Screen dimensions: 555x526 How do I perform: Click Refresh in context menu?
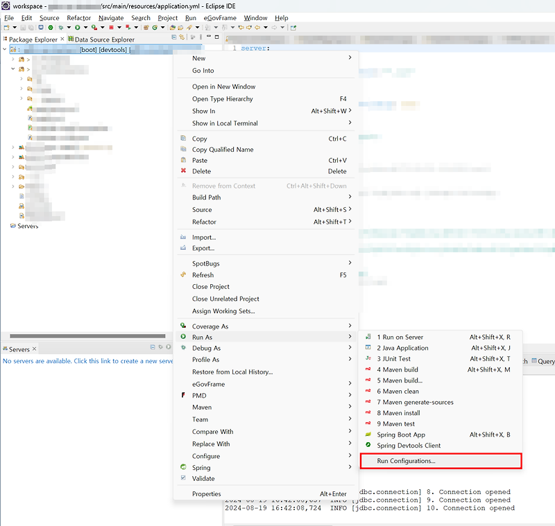tap(266, 274)
